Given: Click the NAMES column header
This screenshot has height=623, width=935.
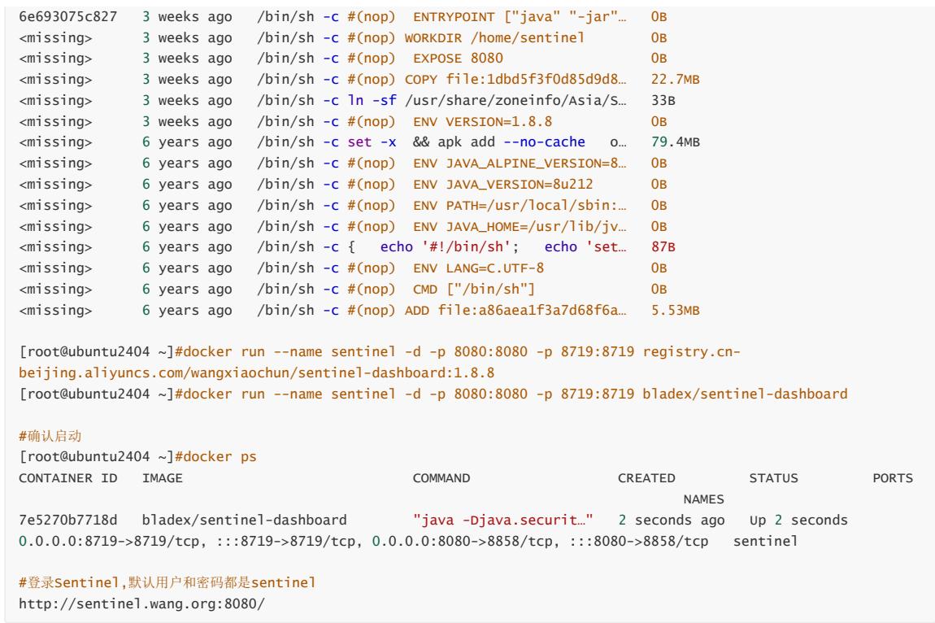Looking at the screenshot, I should [x=703, y=499].
